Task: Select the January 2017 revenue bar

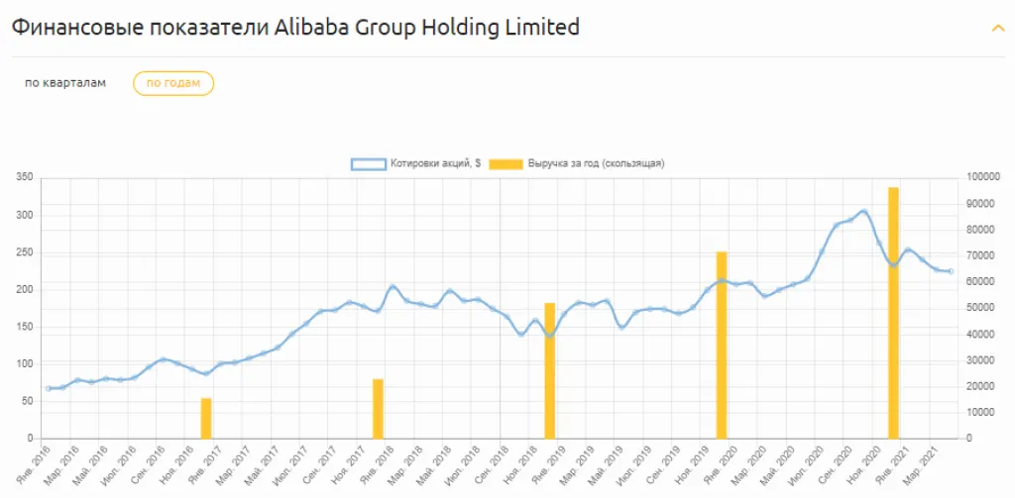Action: click(206, 418)
